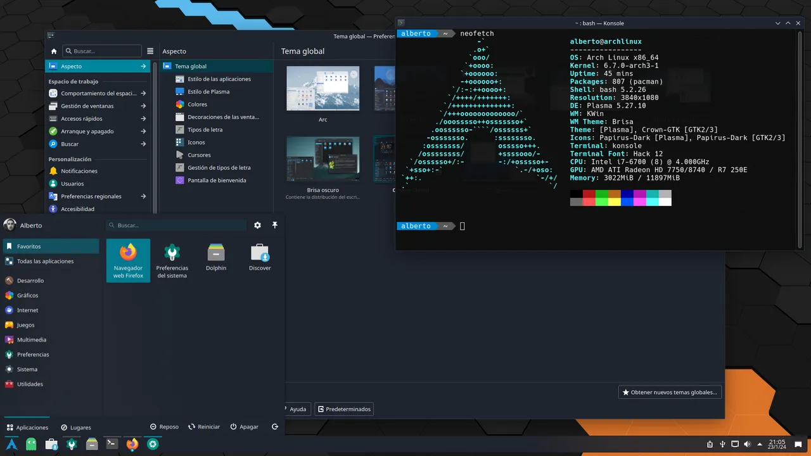Expand the Aspecto category in settings sidebar
811x456 pixels.
point(98,66)
